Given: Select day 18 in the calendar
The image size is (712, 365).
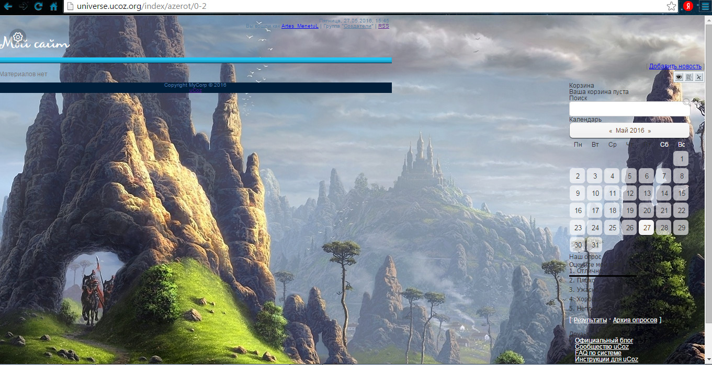Looking at the screenshot, I should [x=612, y=210].
